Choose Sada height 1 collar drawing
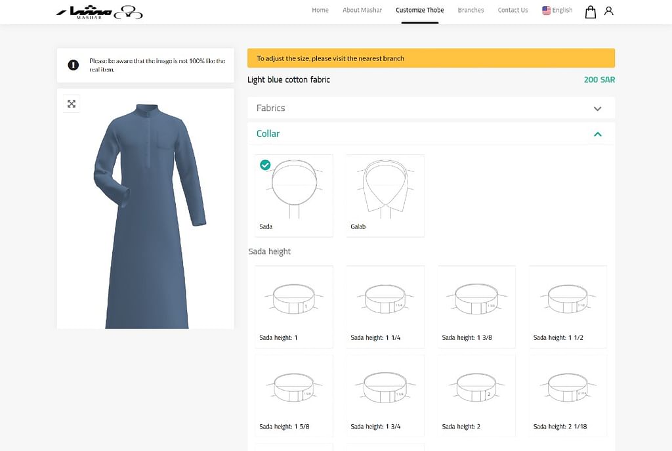672x451 pixels. click(x=293, y=299)
